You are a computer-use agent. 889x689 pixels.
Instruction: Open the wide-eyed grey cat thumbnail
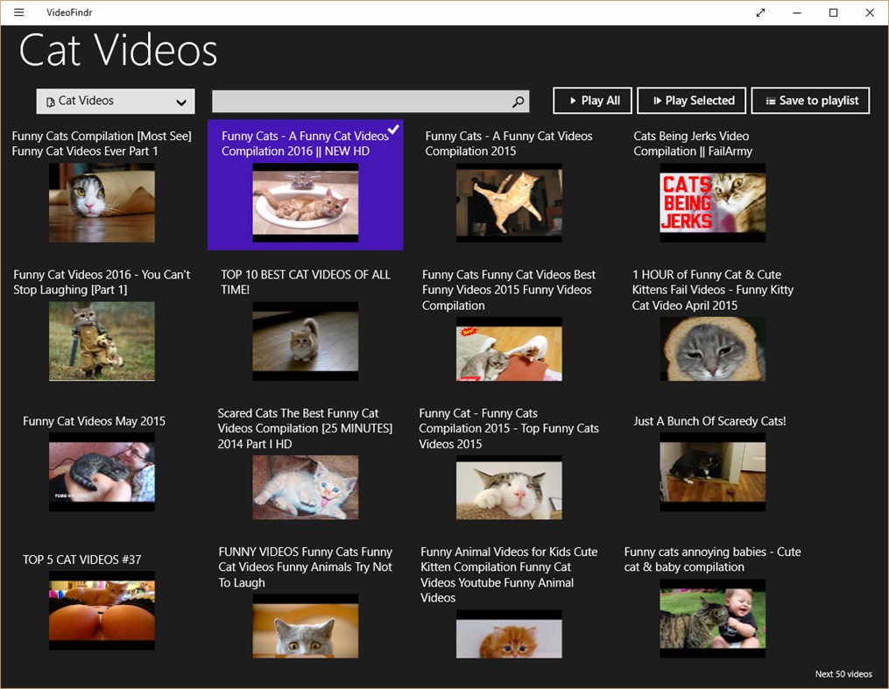point(305,626)
